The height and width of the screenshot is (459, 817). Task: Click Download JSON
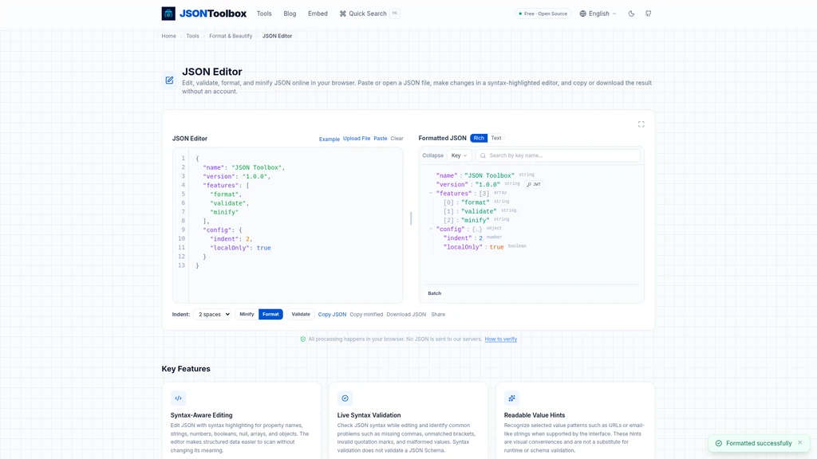(406, 314)
